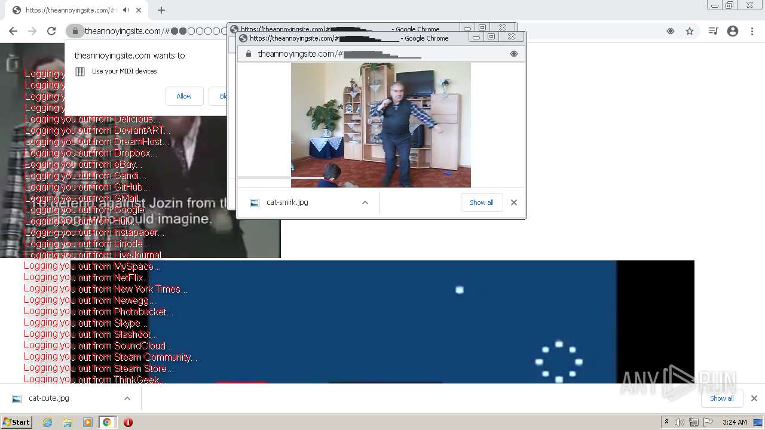Open Chrome's three-dot menu
765x430 pixels.
[x=752, y=31]
